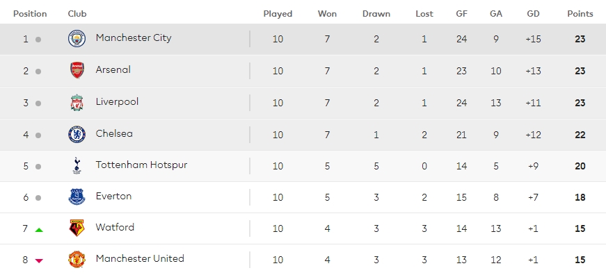606x275 pixels.
Task: Click the Played column header
Action: click(x=278, y=14)
